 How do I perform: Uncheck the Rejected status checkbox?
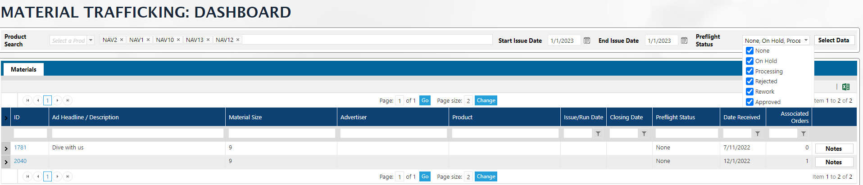750,81
